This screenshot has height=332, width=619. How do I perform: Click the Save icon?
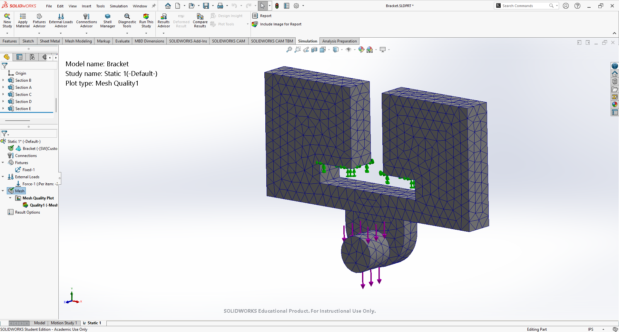point(206,6)
